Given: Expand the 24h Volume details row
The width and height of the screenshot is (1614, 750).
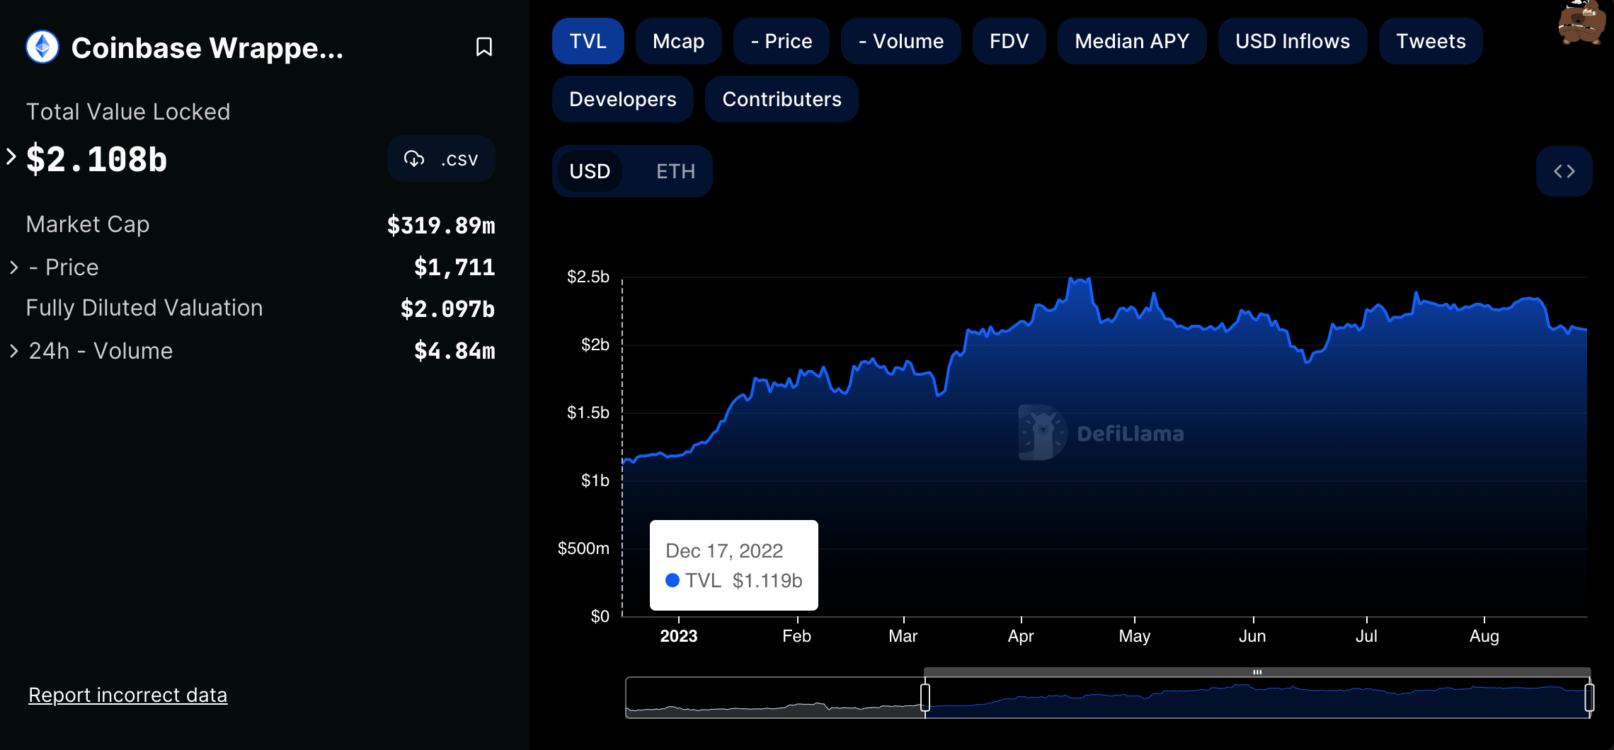Looking at the screenshot, I should coord(14,351).
